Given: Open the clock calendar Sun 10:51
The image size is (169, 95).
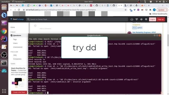Looking at the screenshot, I should (89, 2).
